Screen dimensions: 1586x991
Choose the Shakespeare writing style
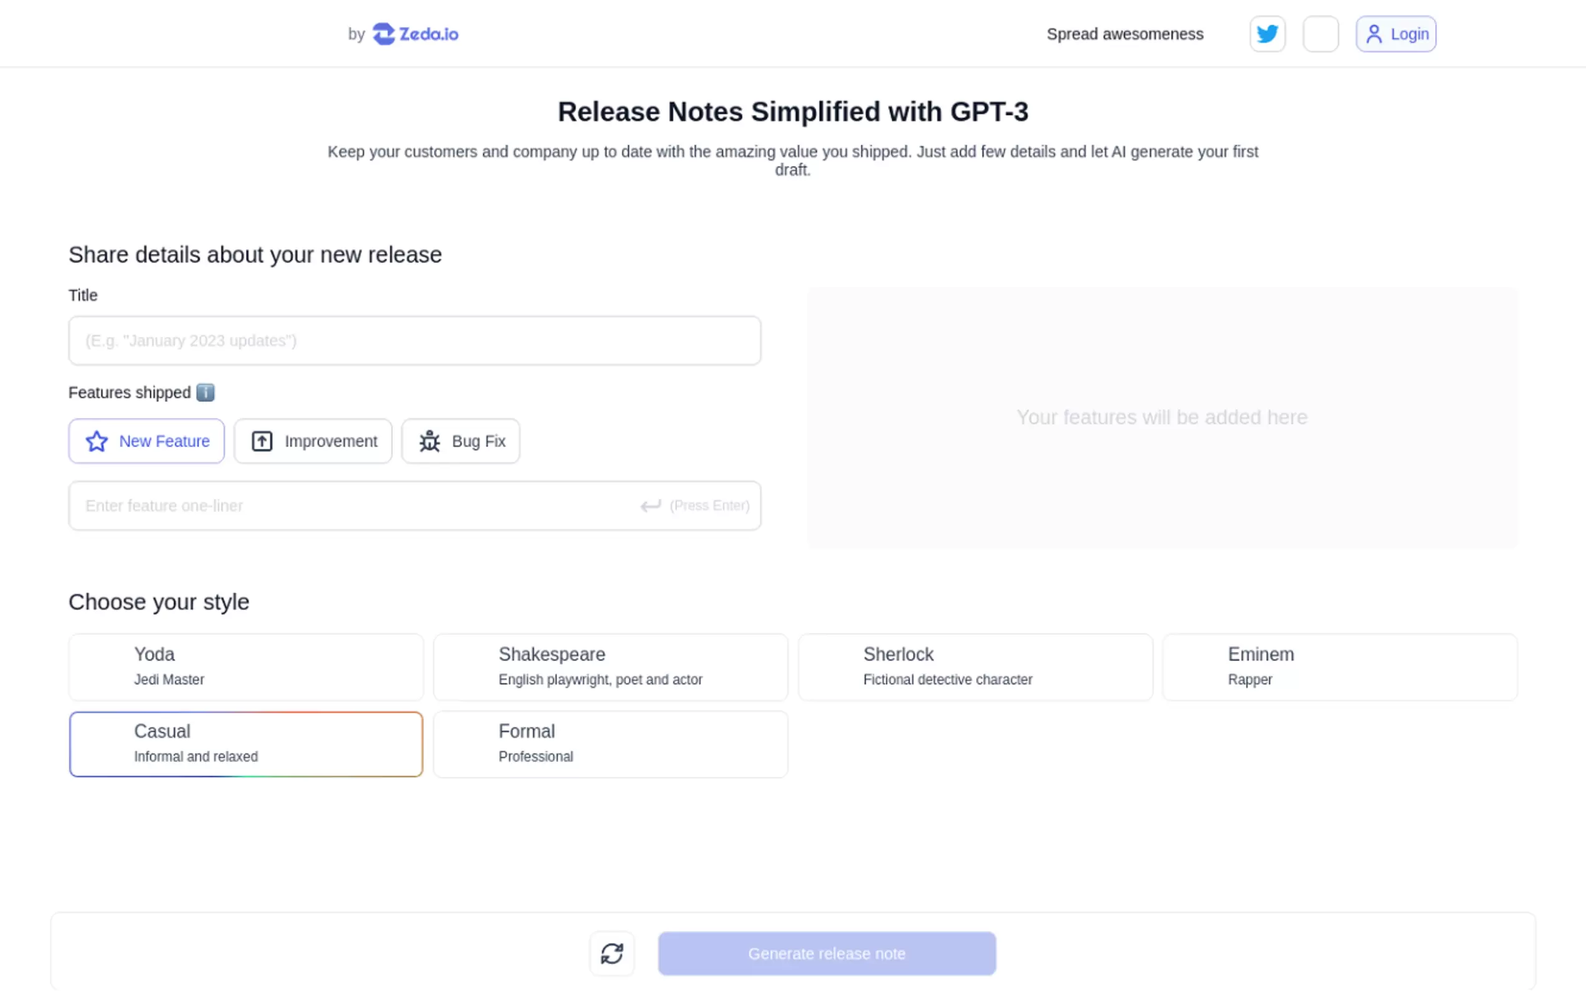click(611, 666)
